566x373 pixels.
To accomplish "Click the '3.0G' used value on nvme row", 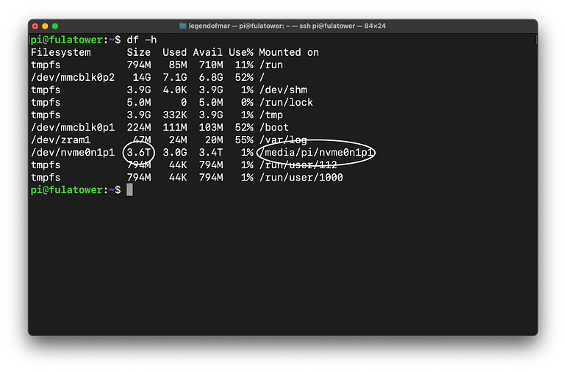I will pyautogui.click(x=175, y=152).
